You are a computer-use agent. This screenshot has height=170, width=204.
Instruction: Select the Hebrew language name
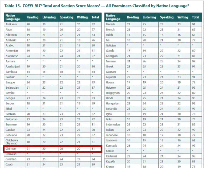111,88
